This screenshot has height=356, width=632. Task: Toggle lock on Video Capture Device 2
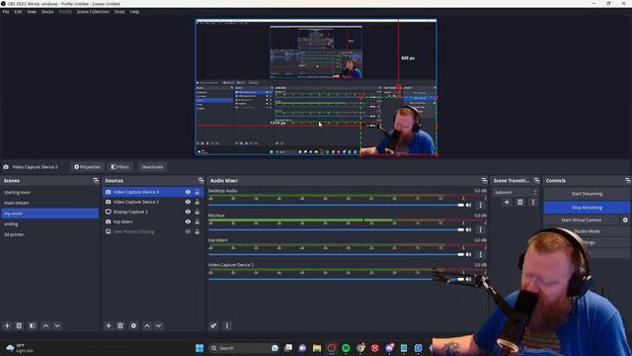click(x=197, y=202)
